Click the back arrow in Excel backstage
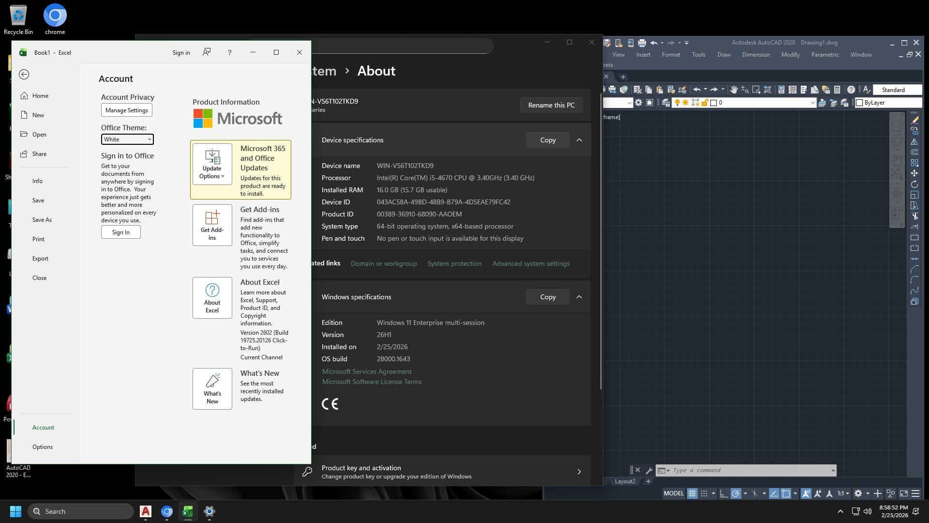Image resolution: width=929 pixels, height=523 pixels. 24,74
